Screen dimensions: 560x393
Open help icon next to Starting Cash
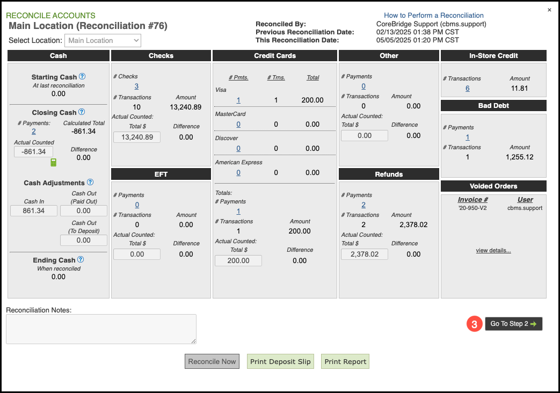82,76
